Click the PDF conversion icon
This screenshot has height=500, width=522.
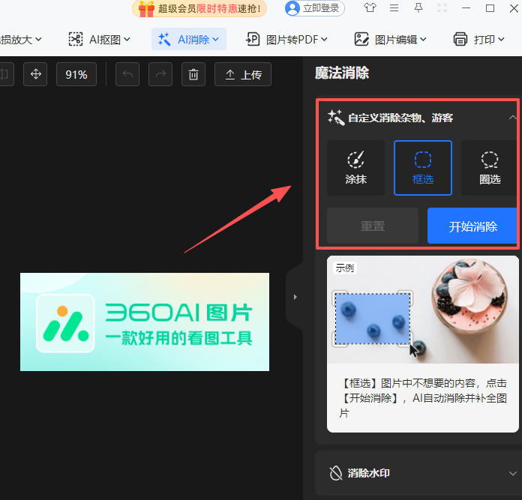[253, 39]
